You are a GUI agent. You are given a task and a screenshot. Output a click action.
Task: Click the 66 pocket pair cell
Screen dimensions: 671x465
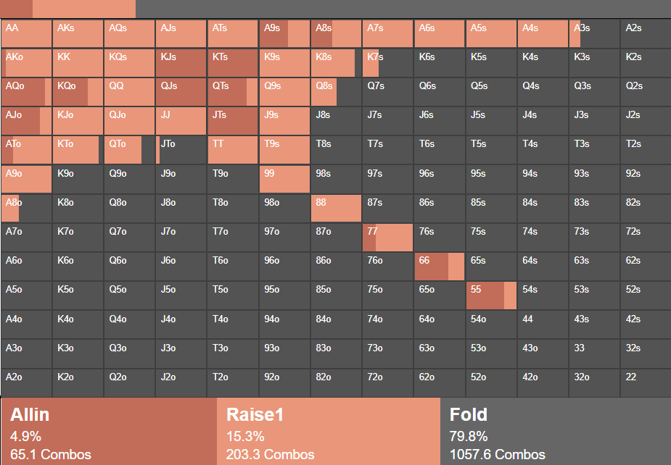pos(440,267)
